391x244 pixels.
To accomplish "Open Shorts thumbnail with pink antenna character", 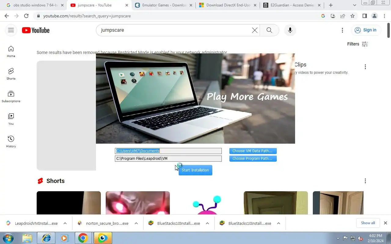I will (x=207, y=203).
